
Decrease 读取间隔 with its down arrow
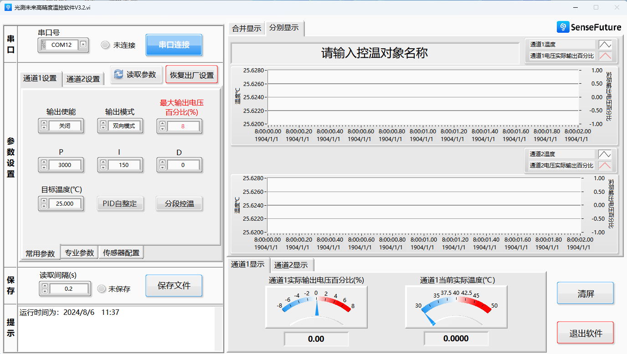[45, 291]
